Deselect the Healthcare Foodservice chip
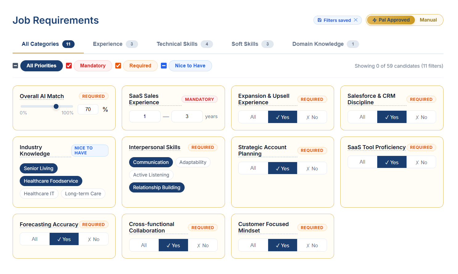The height and width of the screenshot is (274, 458). tap(51, 181)
